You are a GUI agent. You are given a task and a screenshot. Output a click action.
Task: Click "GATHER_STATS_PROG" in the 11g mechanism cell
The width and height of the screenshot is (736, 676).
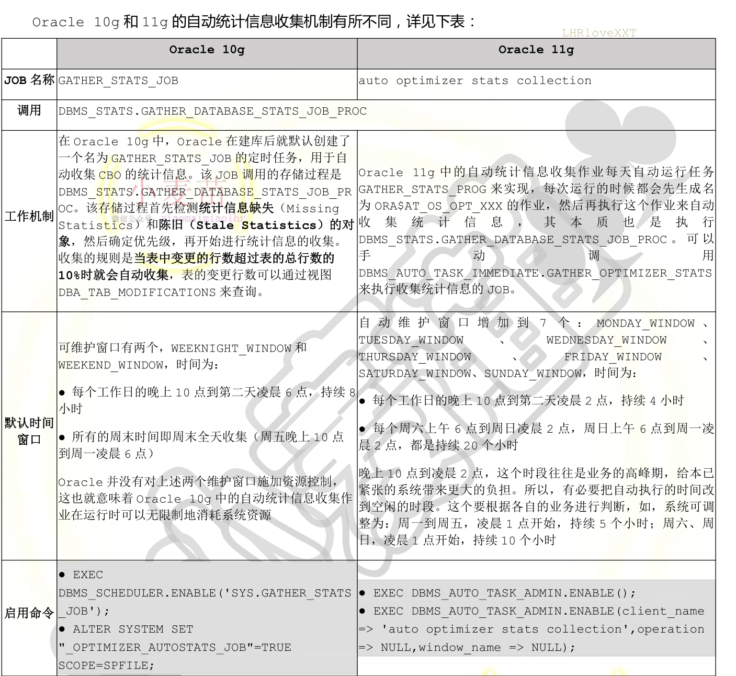423,189
